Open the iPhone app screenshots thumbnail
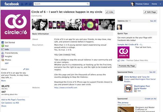The image size is (163, 112). coord(57,25)
